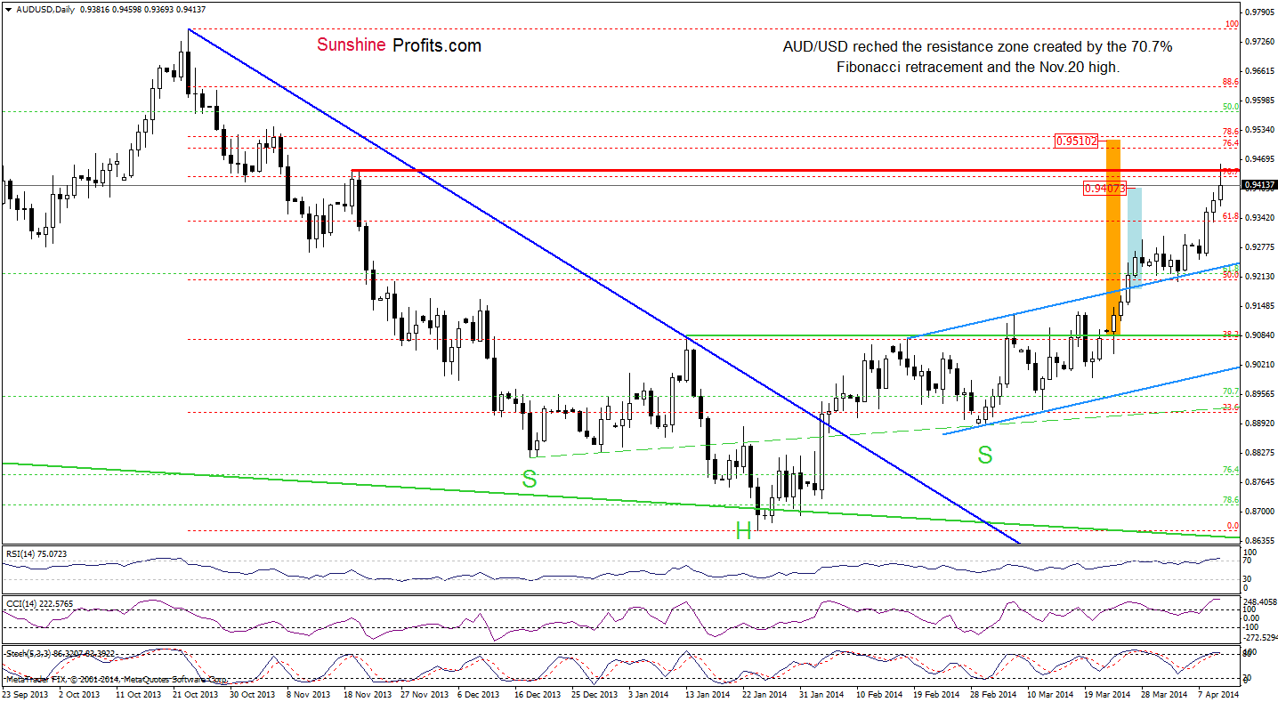The height and width of the screenshot is (702, 1278).
Task: Click the Fibonacci 100 level label
Action: click(1232, 24)
